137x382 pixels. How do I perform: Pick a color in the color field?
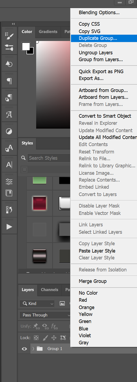[53, 85]
